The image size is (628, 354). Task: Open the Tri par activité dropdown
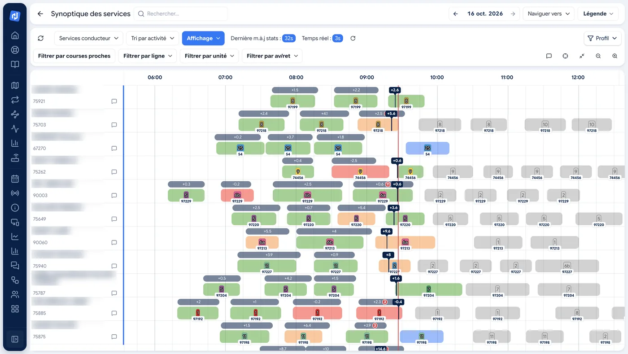(153, 38)
